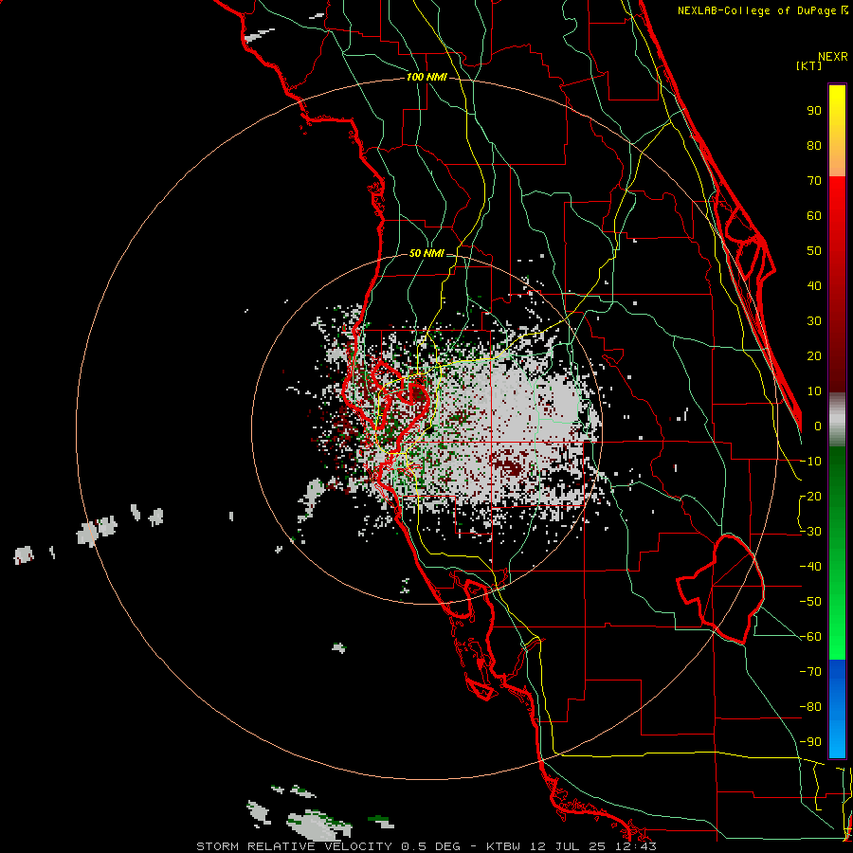Viewport: 853px width, 853px height.
Task: Select the -60 value on the velocity scale
Action: coord(810,637)
